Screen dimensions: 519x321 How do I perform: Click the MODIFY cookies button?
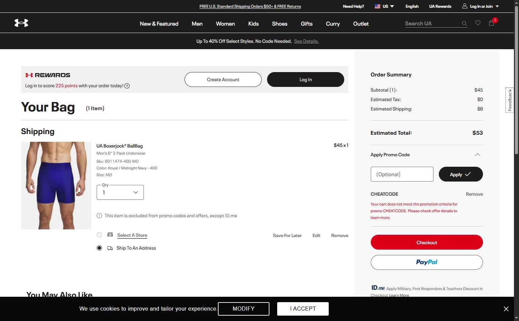pyautogui.click(x=244, y=309)
